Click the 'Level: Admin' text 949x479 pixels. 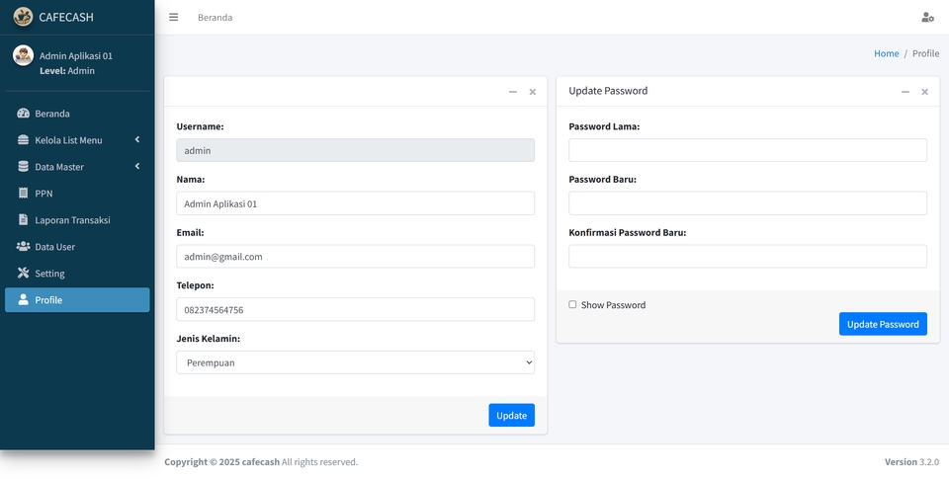coord(67,71)
